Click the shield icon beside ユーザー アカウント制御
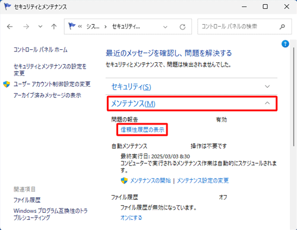Viewport: 297px width, 230px height. (7, 84)
